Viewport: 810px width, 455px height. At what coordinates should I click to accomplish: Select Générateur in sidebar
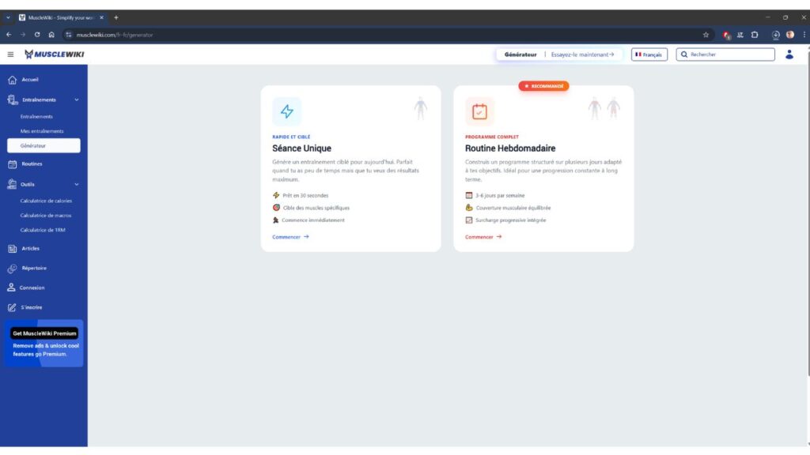point(44,145)
